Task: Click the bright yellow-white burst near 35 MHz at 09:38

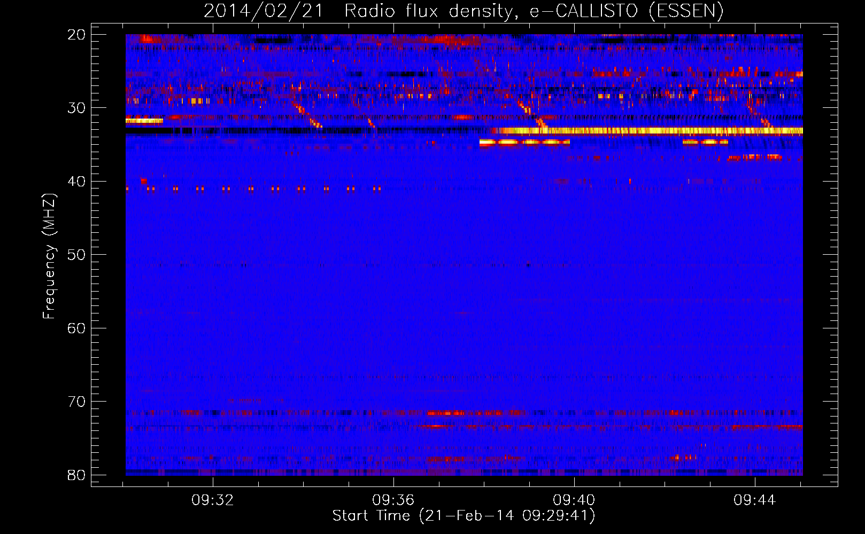Action: 524,143
